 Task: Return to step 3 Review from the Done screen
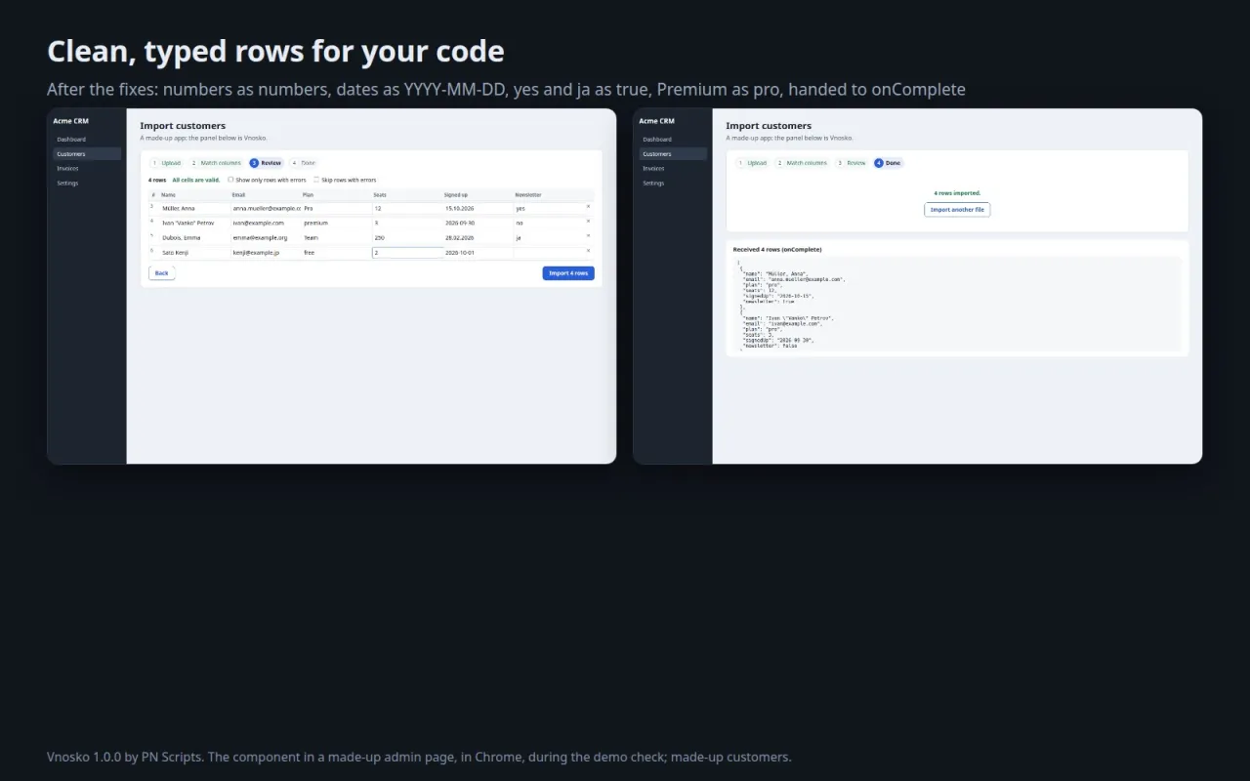852,163
